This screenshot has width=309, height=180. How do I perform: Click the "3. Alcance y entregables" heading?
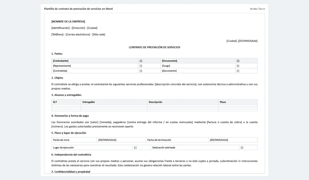coord(66,95)
